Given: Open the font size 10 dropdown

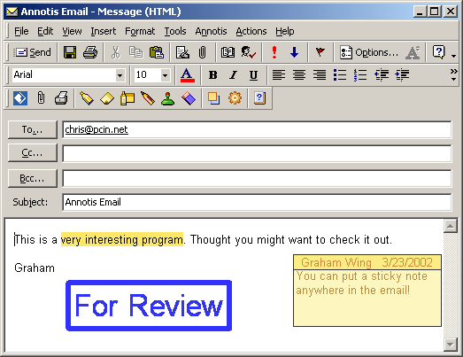Looking at the screenshot, I should (x=165, y=75).
